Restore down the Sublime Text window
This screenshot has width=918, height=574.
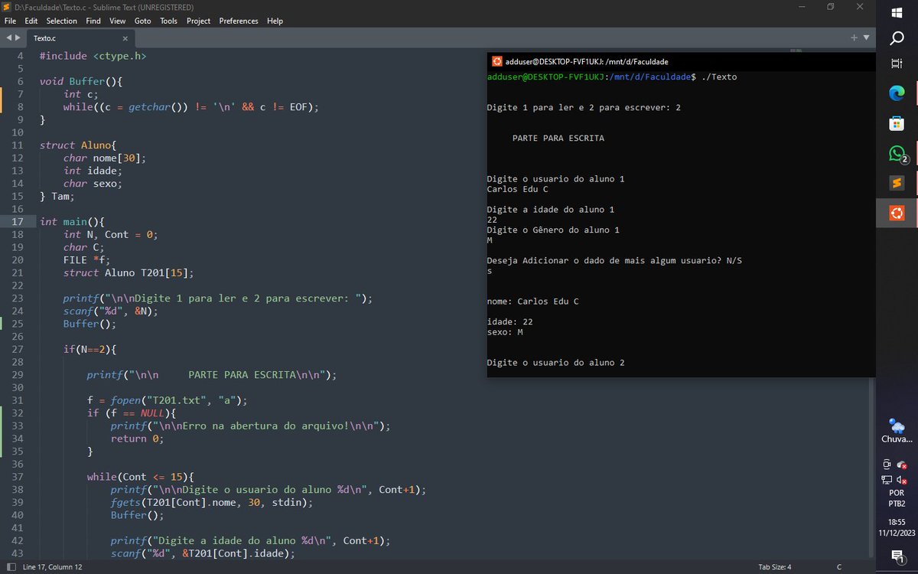(831, 7)
